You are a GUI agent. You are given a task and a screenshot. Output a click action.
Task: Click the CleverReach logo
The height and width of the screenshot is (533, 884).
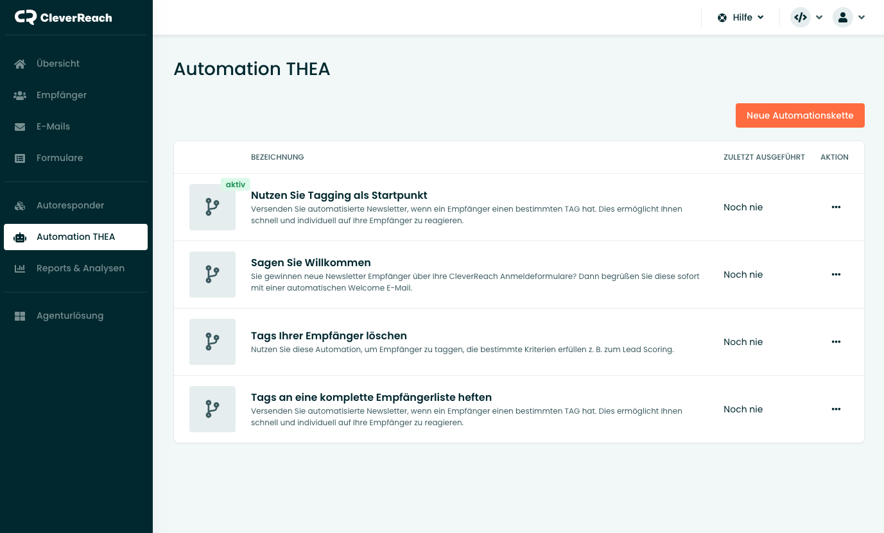[63, 17]
